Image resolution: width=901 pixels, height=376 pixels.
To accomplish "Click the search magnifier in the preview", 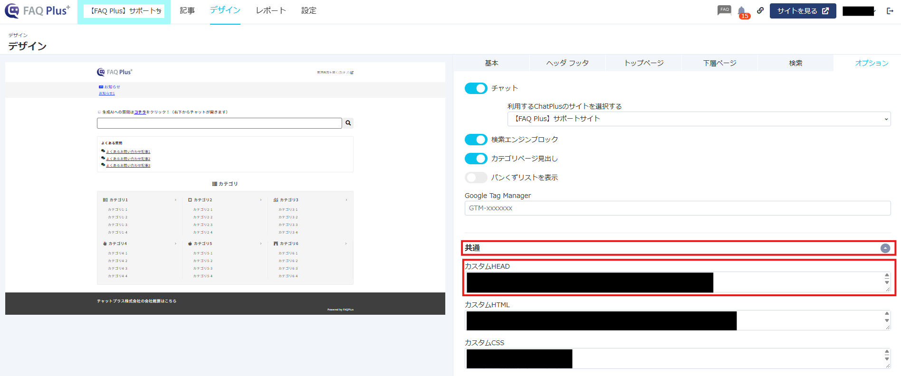I will pyautogui.click(x=348, y=123).
